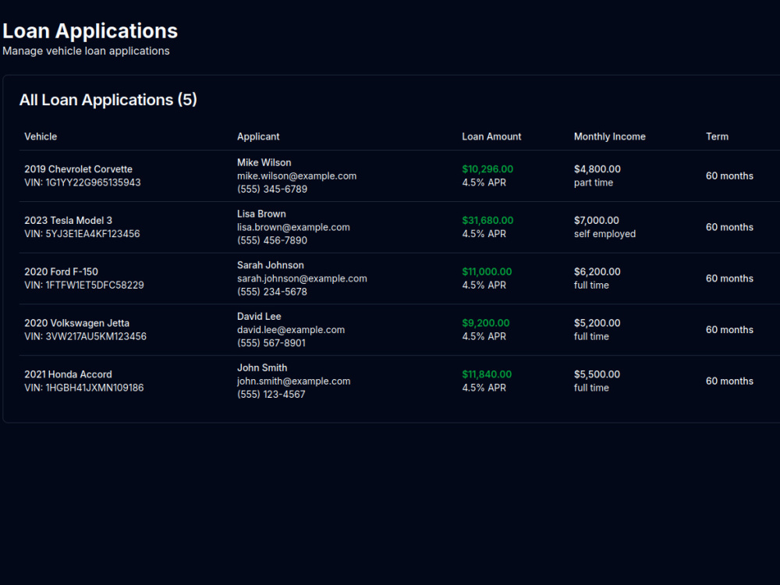
Task: Click VIN 1G1YY22G965135943
Action: click(x=83, y=183)
